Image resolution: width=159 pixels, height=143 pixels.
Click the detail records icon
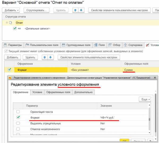[x=19, y=28]
